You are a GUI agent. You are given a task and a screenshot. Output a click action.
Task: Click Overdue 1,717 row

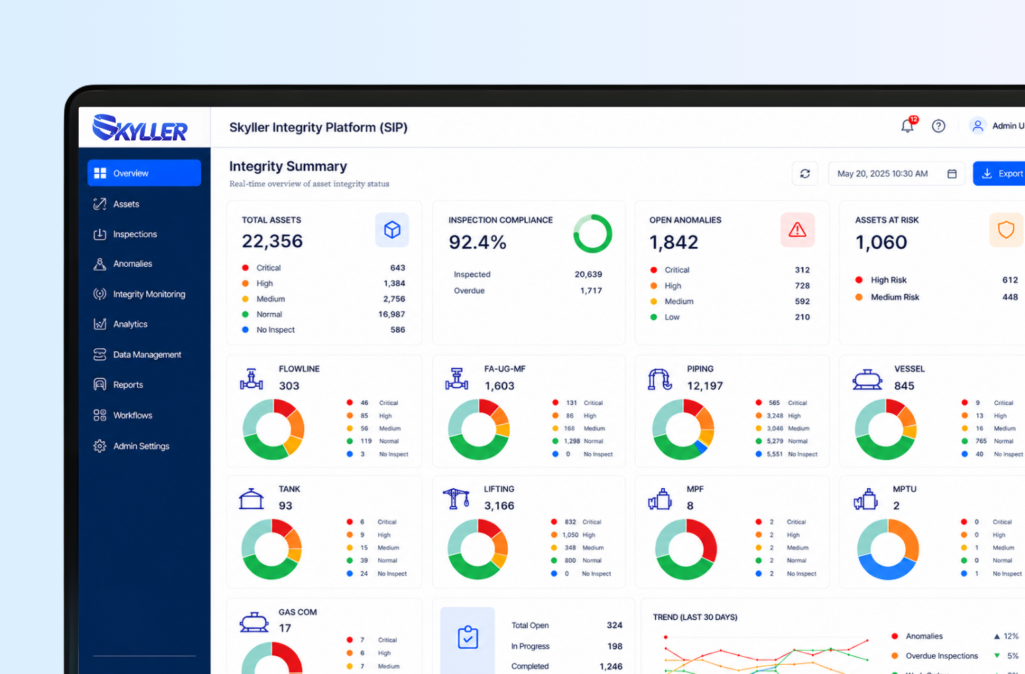pyautogui.click(x=528, y=290)
